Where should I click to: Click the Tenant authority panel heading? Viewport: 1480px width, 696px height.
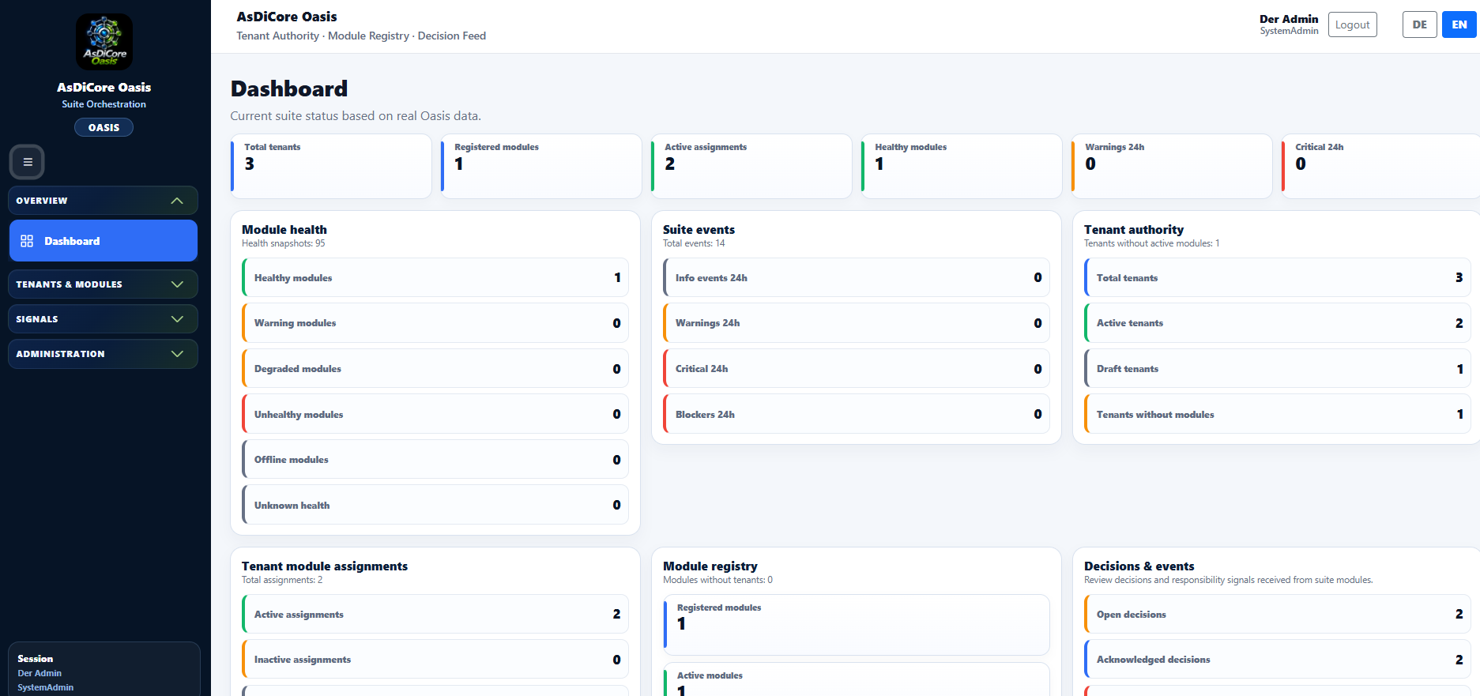coord(1134,230)
